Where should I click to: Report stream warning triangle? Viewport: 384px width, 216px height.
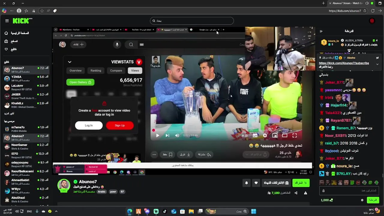pos(305,193)
